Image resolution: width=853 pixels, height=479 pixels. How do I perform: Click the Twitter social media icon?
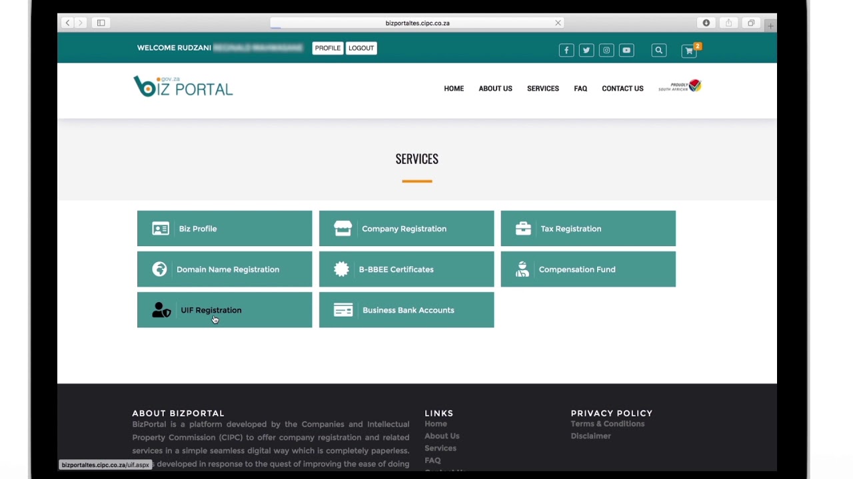[586, 50]
